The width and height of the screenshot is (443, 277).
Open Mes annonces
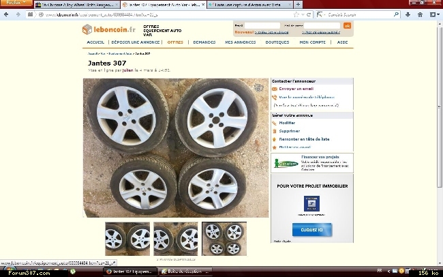click(241, 42)
